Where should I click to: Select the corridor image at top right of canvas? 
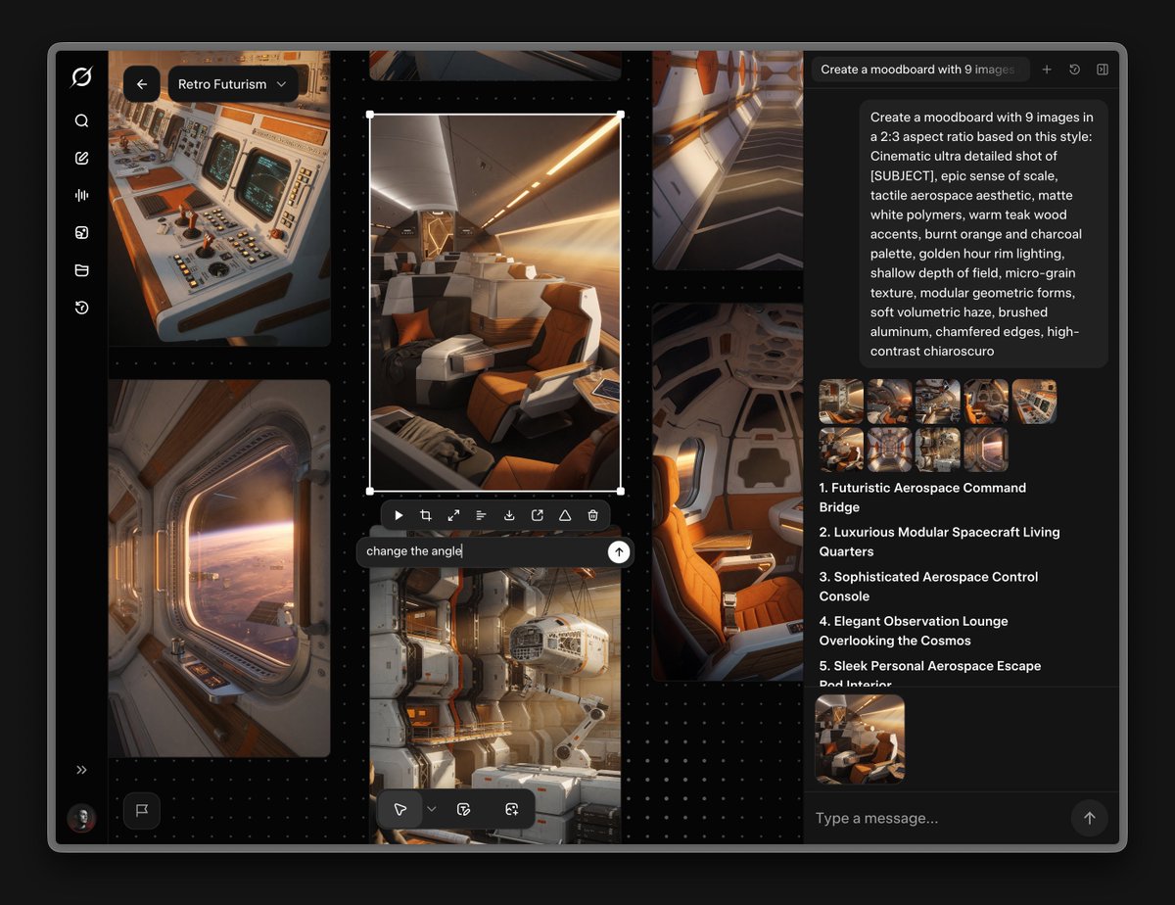click(x=728, y=161)
